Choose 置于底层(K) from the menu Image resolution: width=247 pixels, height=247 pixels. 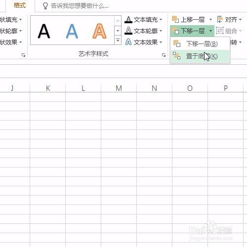(200, 56)
